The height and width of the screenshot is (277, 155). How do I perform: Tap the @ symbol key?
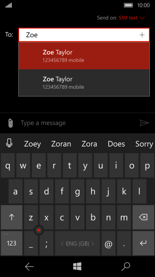108,243
